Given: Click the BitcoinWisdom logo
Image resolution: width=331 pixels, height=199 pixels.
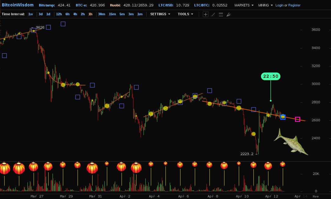Looking at the screenshot, I should pos(18,5).
